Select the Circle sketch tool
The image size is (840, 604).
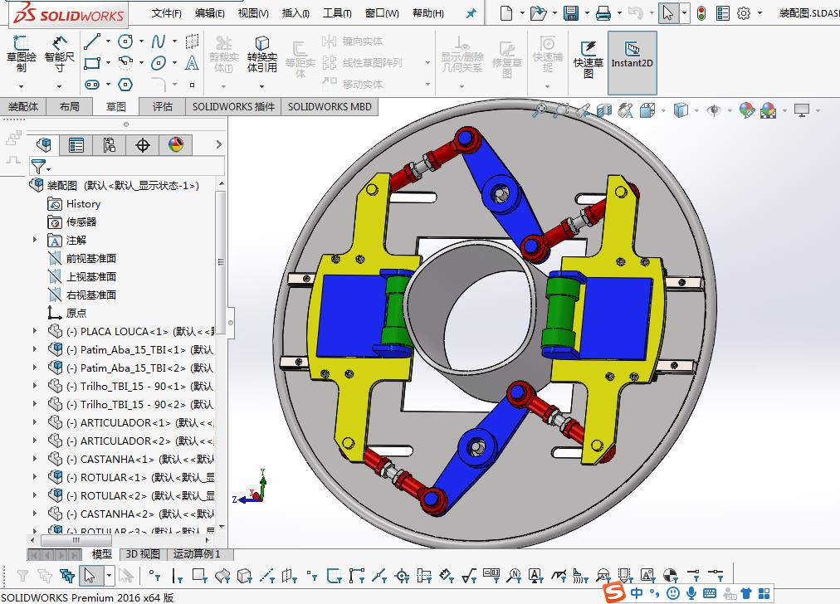tap(125, 41)
